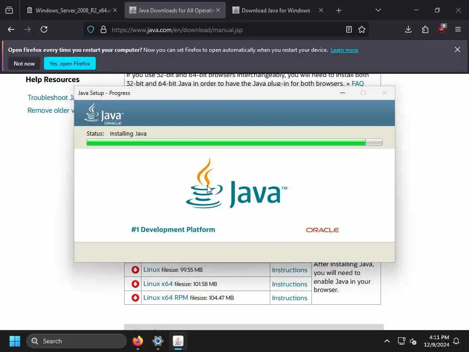Open the Learn more link
Image resolution: width=469 pixels, height=352 pixels.
(x=344, y=50)
